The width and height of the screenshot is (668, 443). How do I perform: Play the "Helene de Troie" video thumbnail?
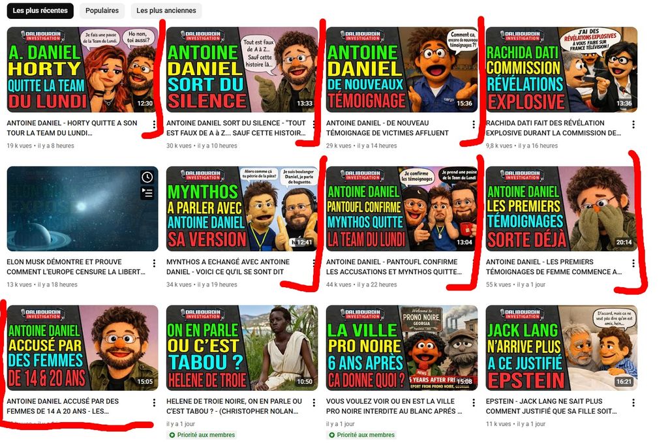[242, 348]
